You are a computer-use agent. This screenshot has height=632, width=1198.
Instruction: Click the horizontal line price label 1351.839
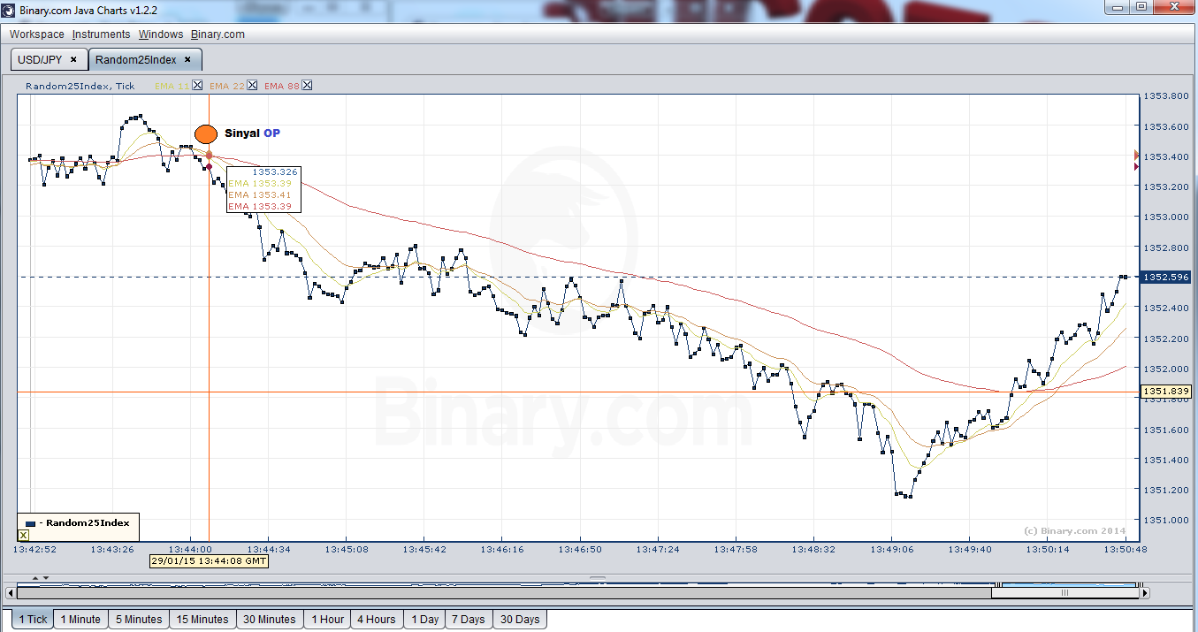coord(1166,391)
